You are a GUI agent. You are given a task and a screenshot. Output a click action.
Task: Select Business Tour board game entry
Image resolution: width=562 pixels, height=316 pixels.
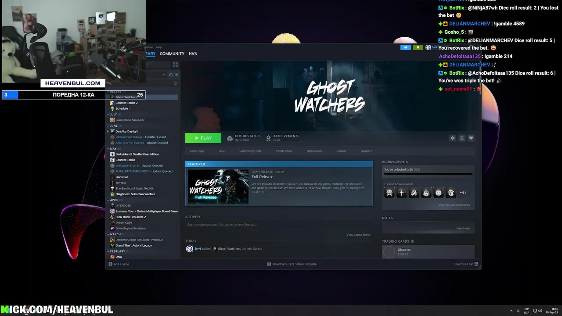point(147,211)
